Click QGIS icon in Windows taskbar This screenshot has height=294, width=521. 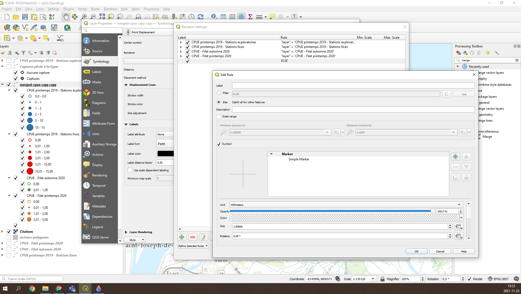pyautogui.click(x=85, y=289)
